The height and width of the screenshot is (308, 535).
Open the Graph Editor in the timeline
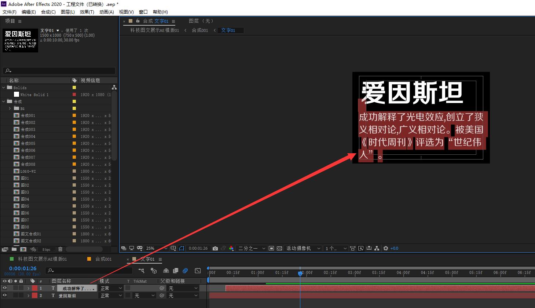pyautogui.click(x=198, y=271)
